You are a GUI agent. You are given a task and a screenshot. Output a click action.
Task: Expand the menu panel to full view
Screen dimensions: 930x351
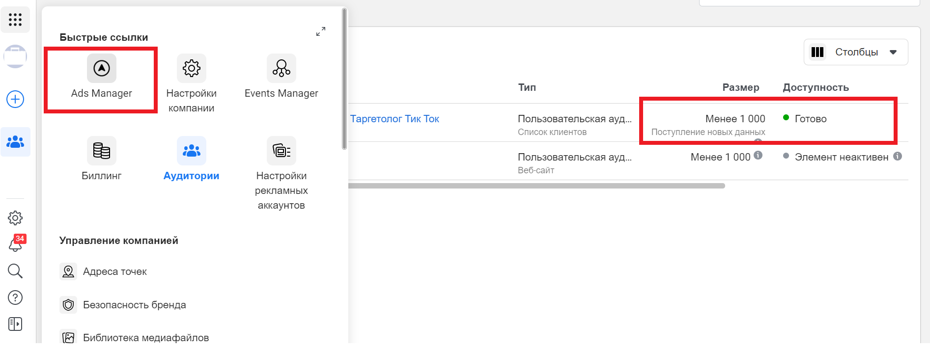[321, 31]
